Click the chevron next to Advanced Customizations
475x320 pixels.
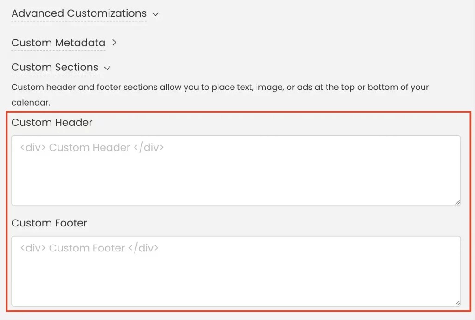[x=155, y=14]
